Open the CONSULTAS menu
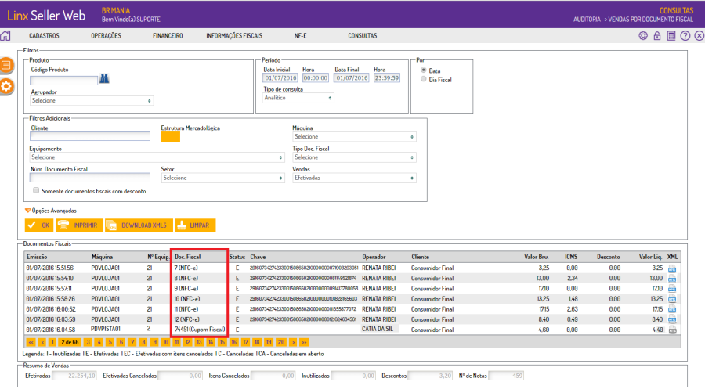The image size is (705, 389). [x=363, y=35]
